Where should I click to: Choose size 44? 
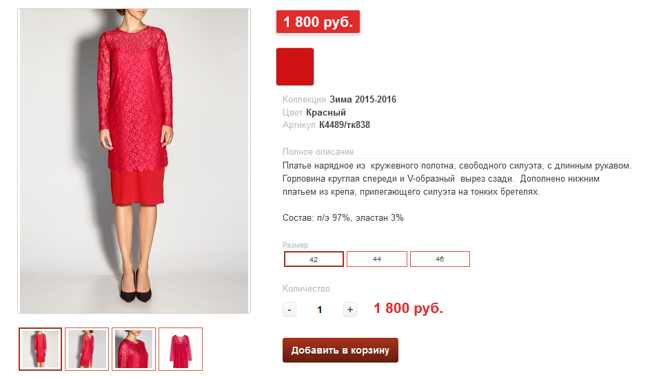point(377,259)
